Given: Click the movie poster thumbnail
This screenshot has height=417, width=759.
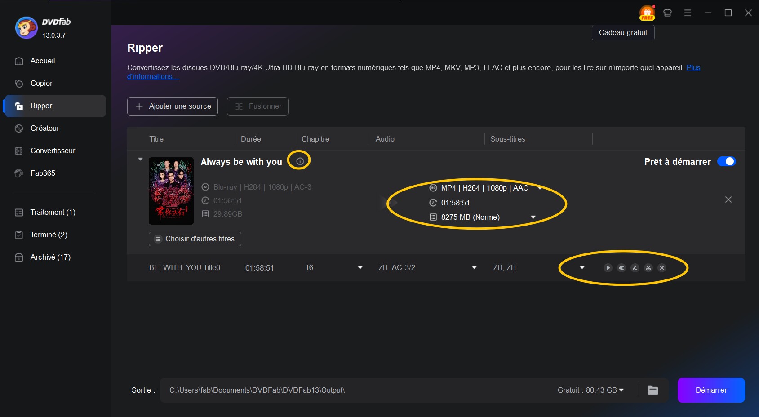Looking at the screenshot, I should click(171, 191).
